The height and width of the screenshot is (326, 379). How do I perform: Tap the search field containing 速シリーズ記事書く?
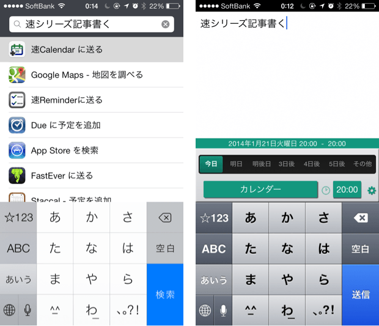coord(92,24)
